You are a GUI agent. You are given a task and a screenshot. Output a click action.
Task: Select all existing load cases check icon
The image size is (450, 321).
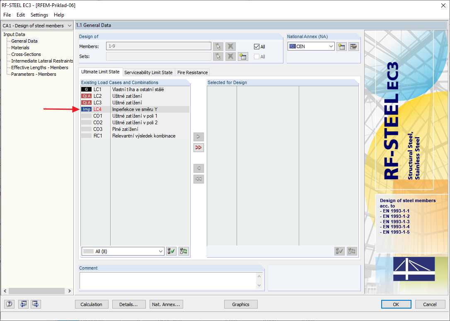(171, 251)
